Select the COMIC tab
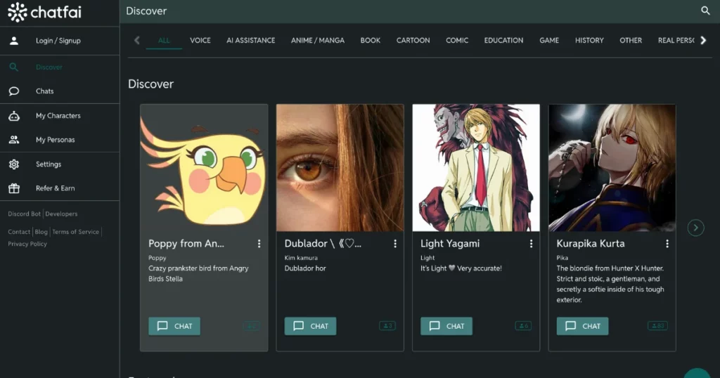This screenshot has height=378, width=720. pos(457,40)
